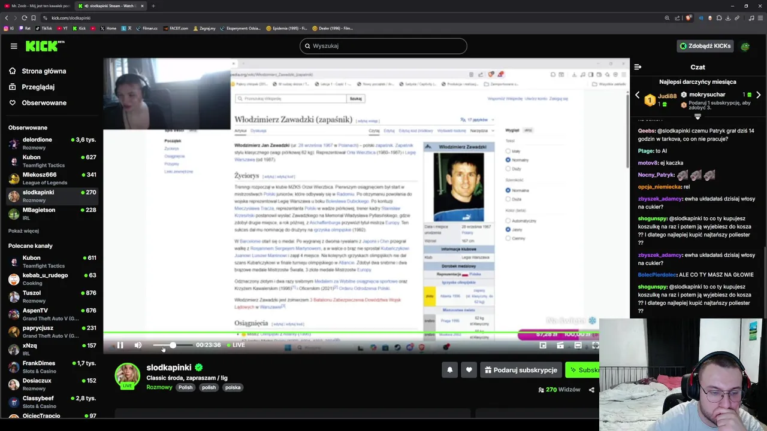Open kebab_u_rudego Cooking channel
This screenshot has height=431, width=767.
52,279
